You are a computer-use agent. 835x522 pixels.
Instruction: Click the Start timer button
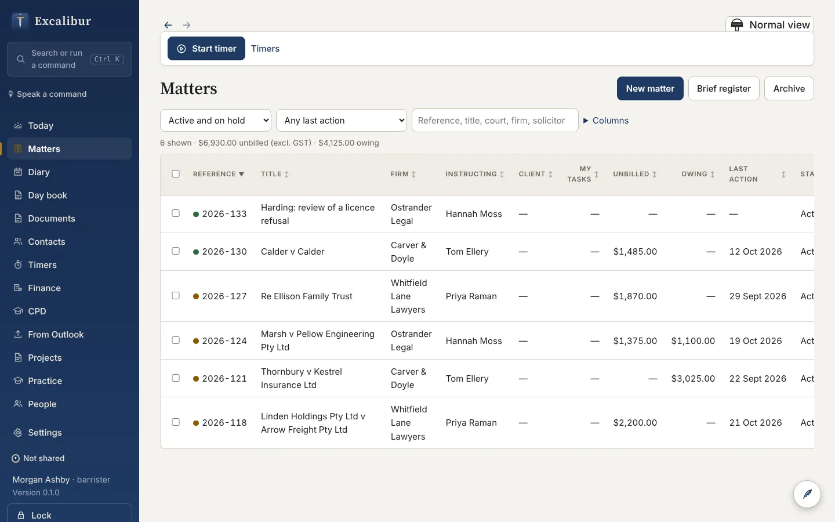[x=206, y=49]
